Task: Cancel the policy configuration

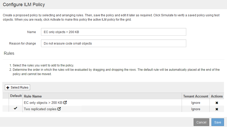Action: click(201, 122)
